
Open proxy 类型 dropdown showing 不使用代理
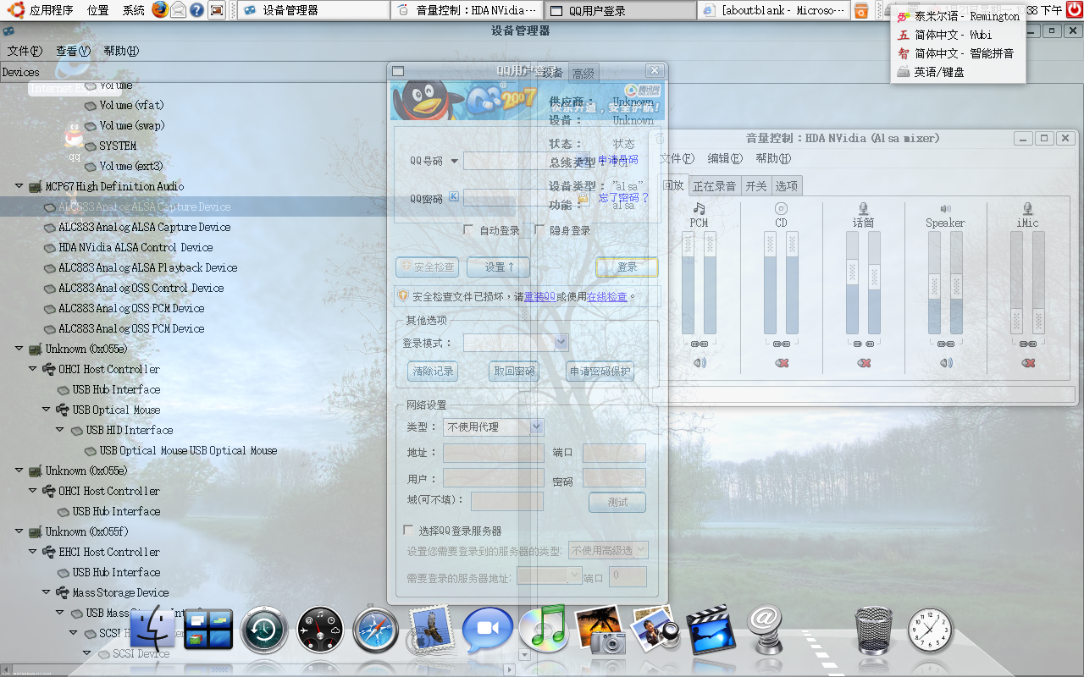536,427
